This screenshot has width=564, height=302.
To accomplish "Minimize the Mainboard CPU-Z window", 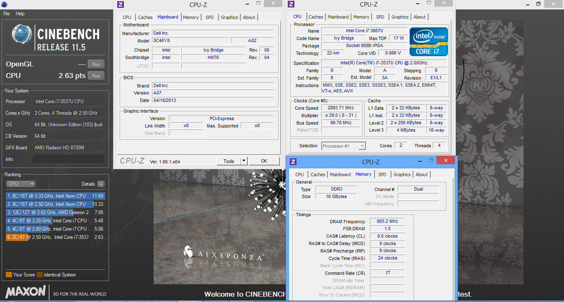I will (x=247, y=3).
